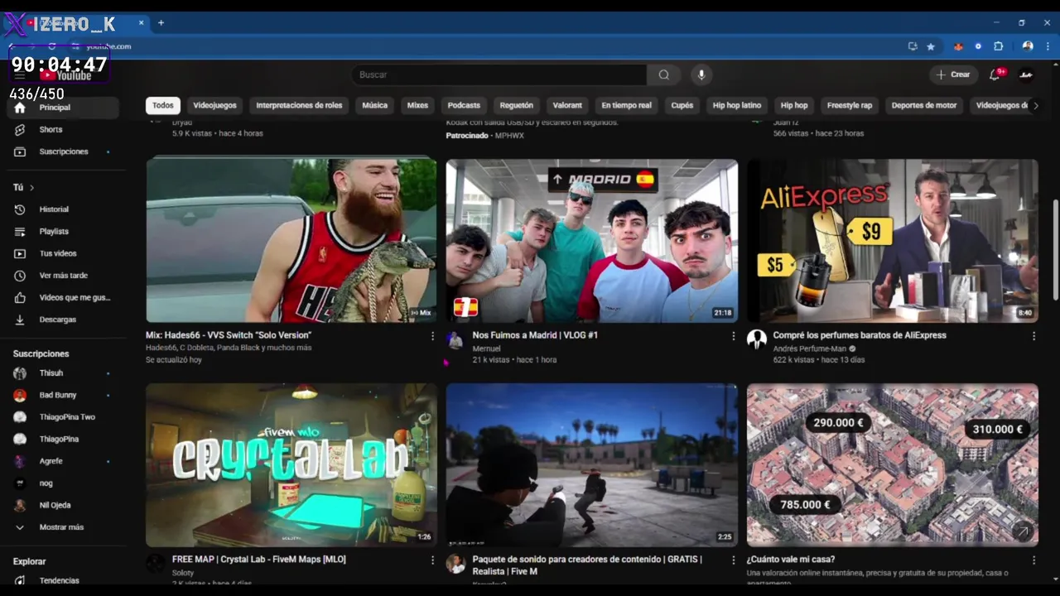Select the Reguetón filter chip
This screenshot has height=596, width=1060.
click(517, 105)
